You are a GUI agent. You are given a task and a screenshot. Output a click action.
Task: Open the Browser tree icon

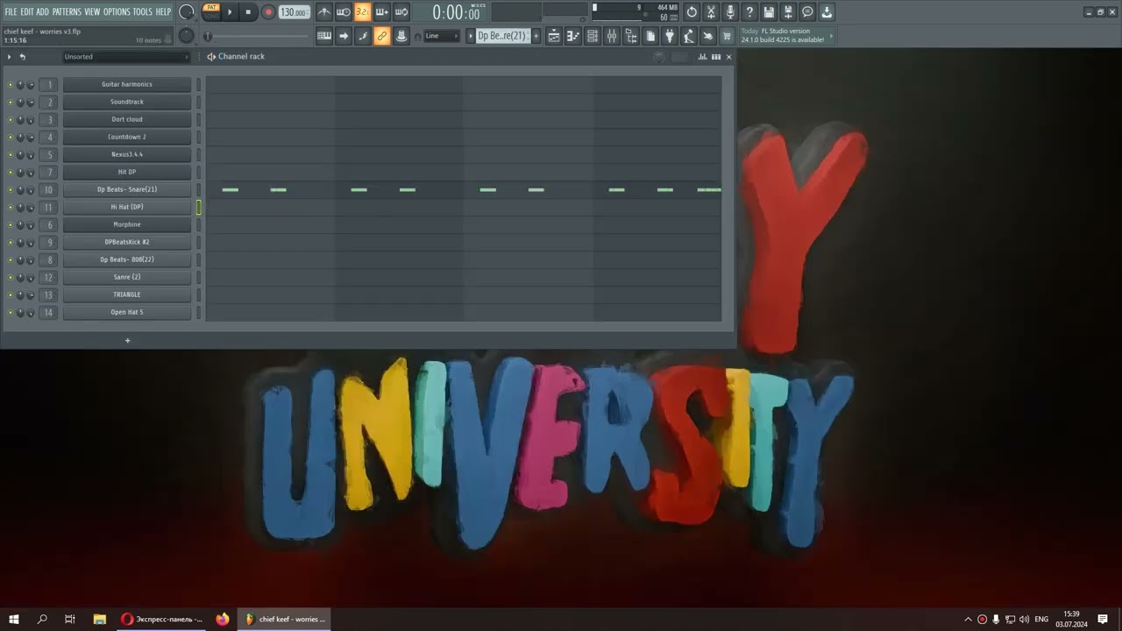click(x=631, y=36)
